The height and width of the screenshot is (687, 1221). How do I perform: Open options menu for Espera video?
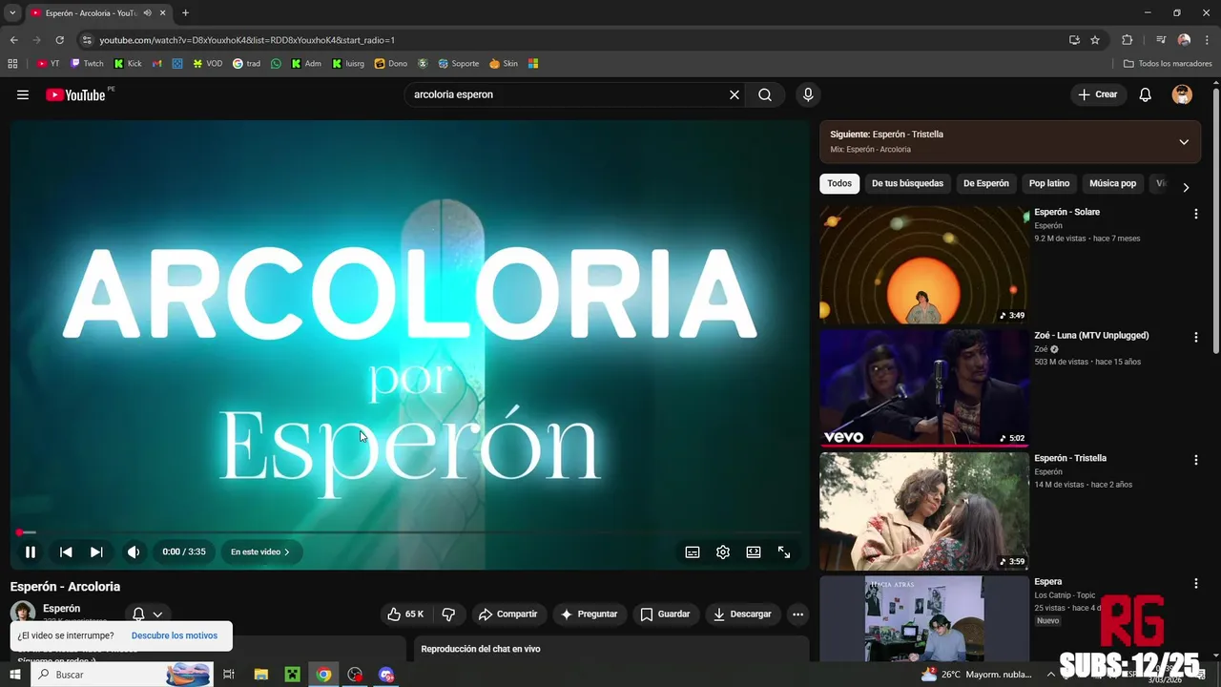[1195, 583]
